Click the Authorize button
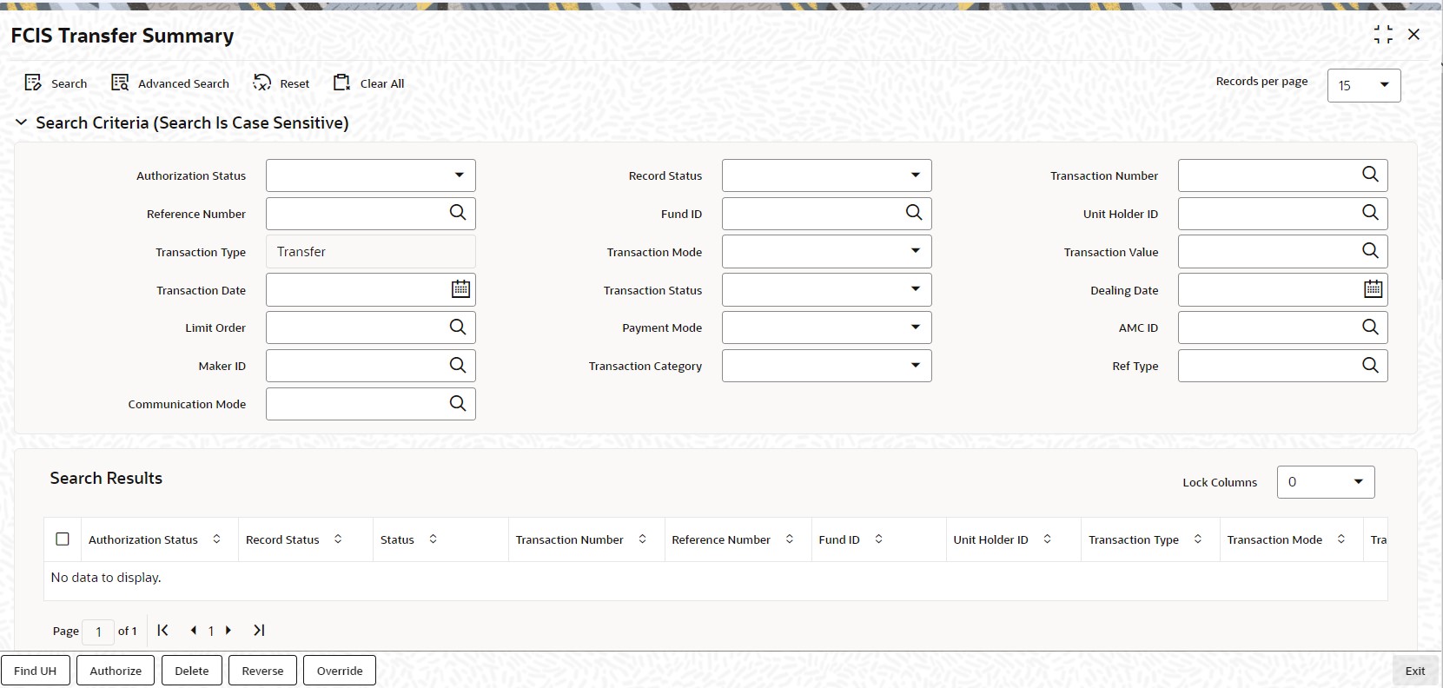 click(x=116, y=671)
